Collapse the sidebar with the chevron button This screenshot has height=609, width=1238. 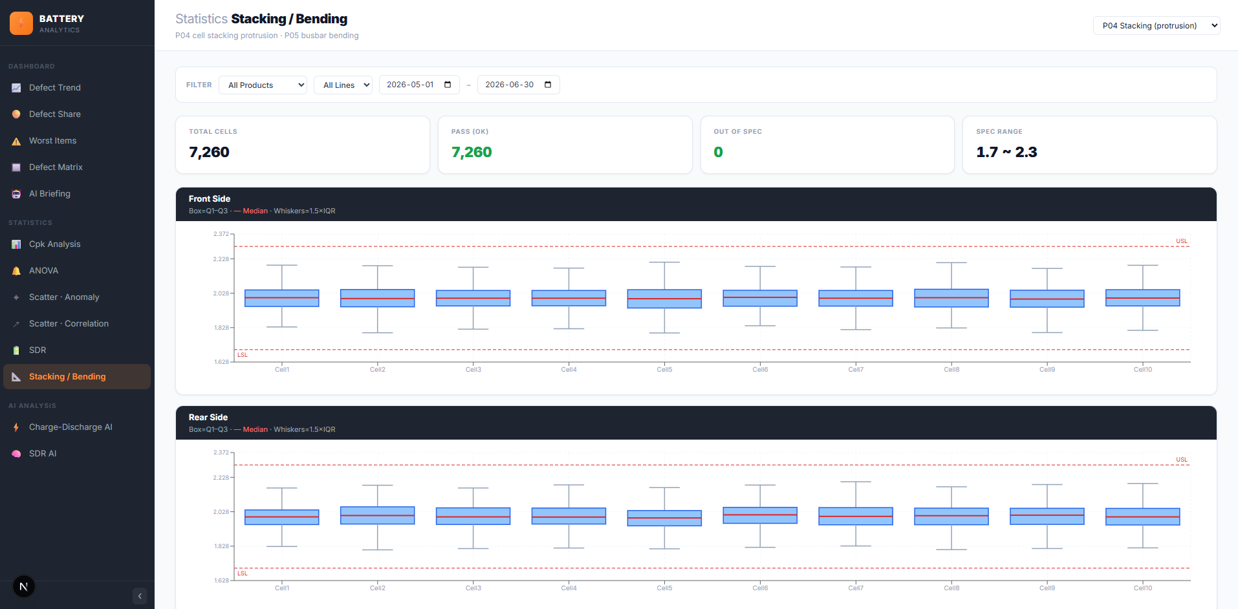click(140, 596)
